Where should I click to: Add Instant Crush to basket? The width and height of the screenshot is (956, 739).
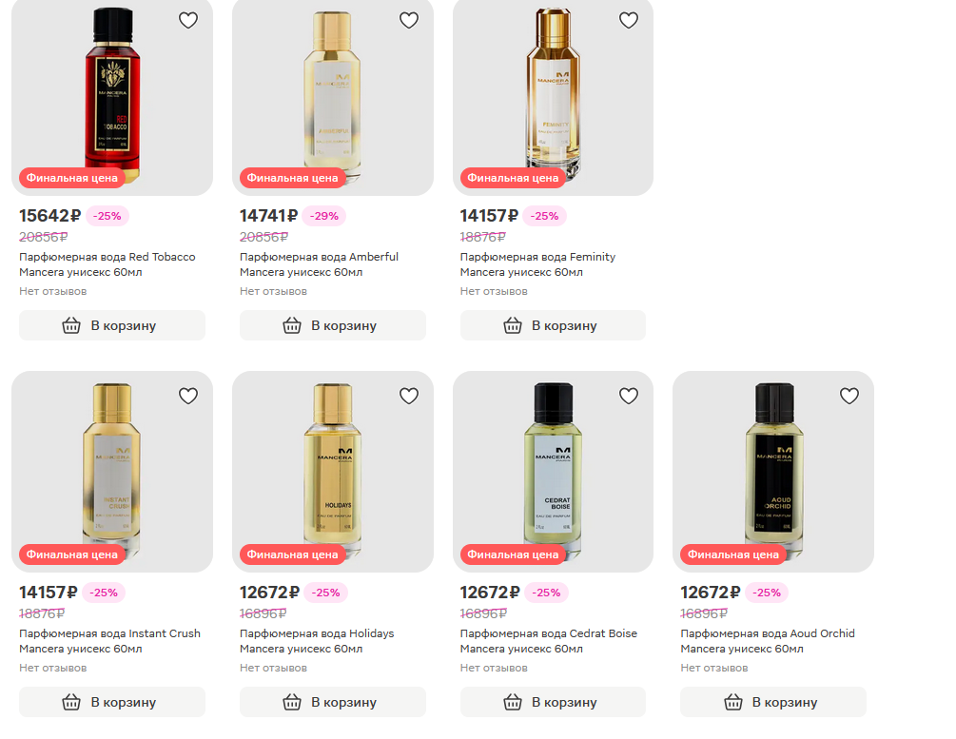(x=112, y=702)
